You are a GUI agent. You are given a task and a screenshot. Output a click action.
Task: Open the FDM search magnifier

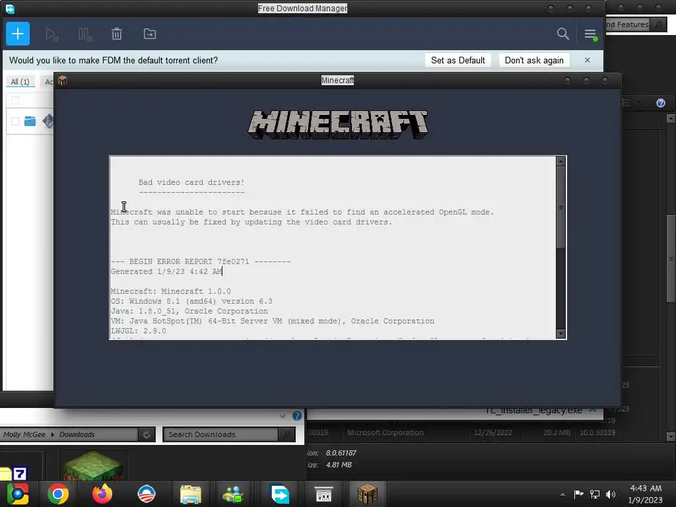(x=562, y=34)
